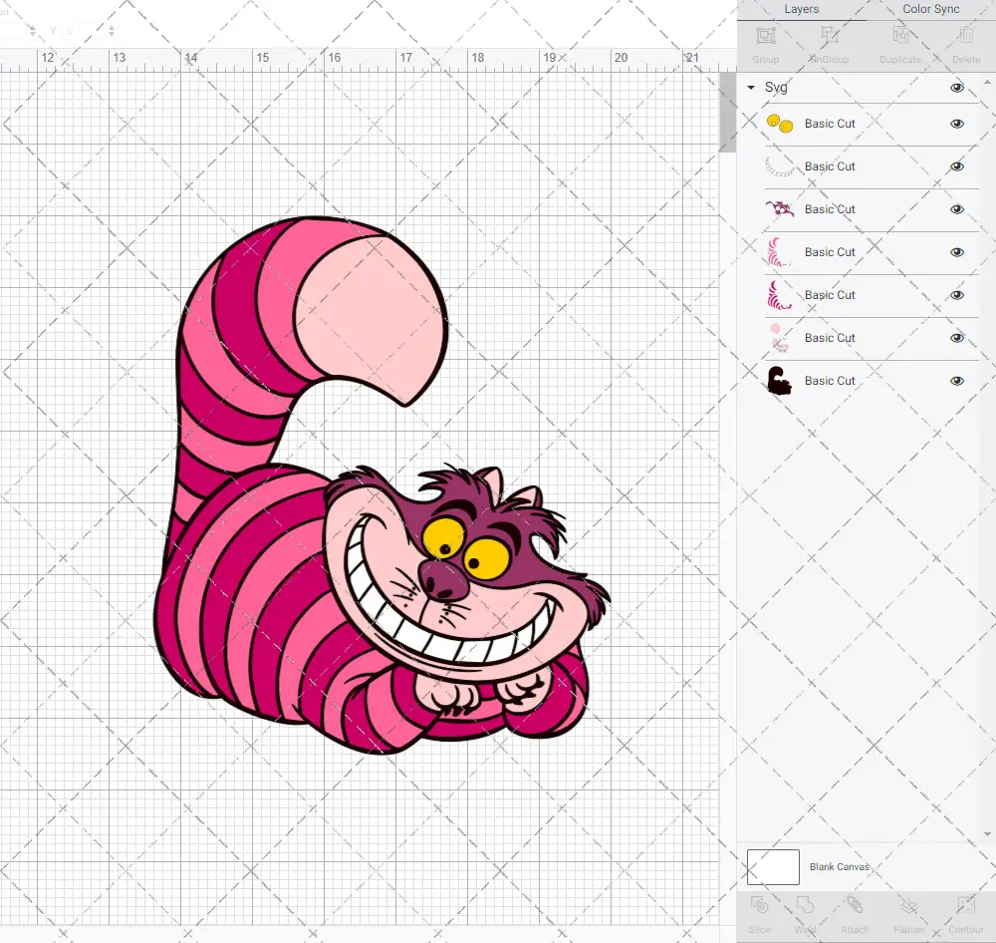Viewport: 996px width, 943px height.
Task: Hide the yellow eyes Basic Cut layer
Action: pyautogui.click(x=956, y=124)
